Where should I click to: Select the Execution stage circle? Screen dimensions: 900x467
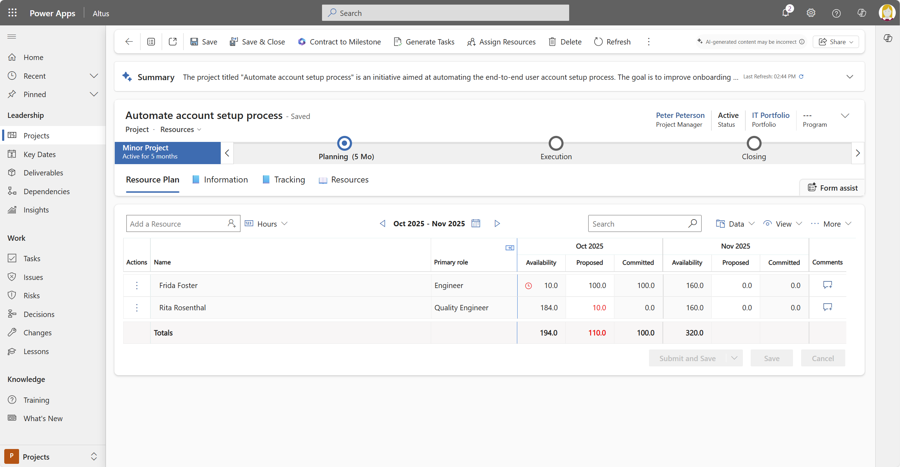pyautogui.click(x=555, y=143)
